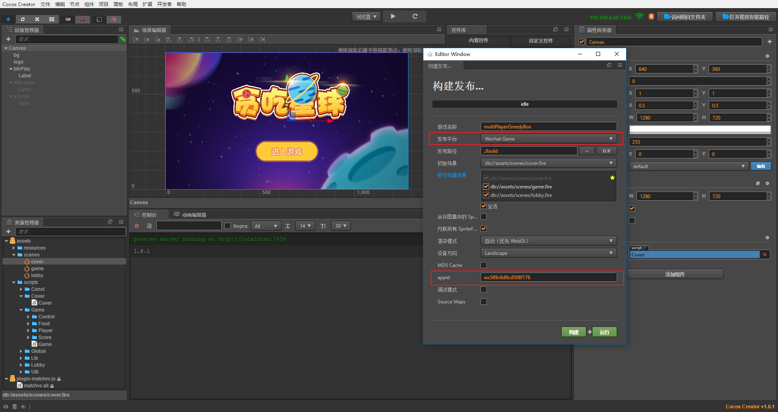Viewport: 778px width, 412px height.
Task: Expand the resources folder in assets
Action: (14, 248)
